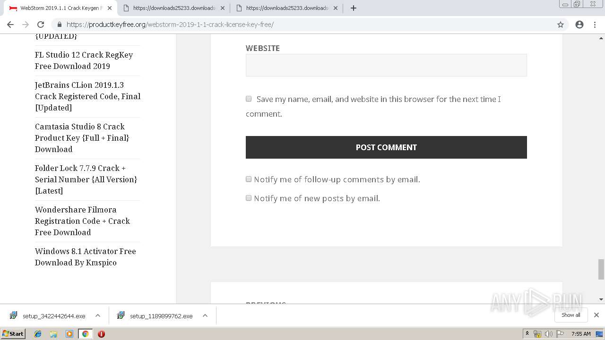Click the scrollbar up arrow
The height and width of the screenshot is (340, 605).
(x=601, y=38)
